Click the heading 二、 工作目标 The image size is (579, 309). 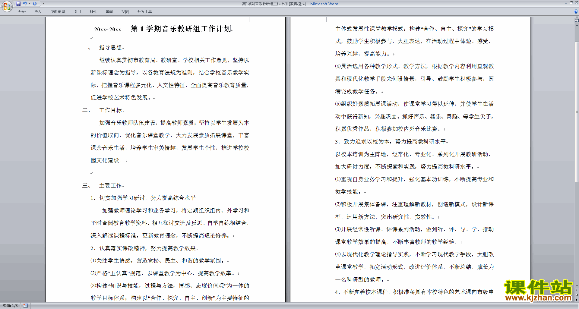(102, 110)
